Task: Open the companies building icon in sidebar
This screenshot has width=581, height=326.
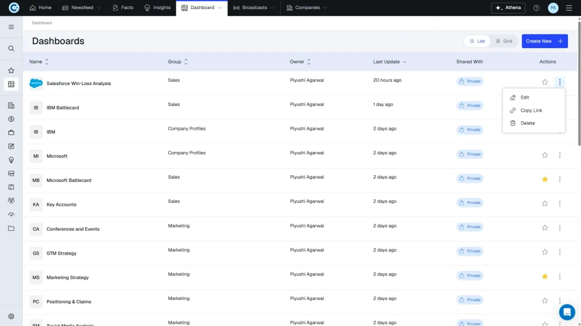Action: pyautogui.click(x=11, y=105)
